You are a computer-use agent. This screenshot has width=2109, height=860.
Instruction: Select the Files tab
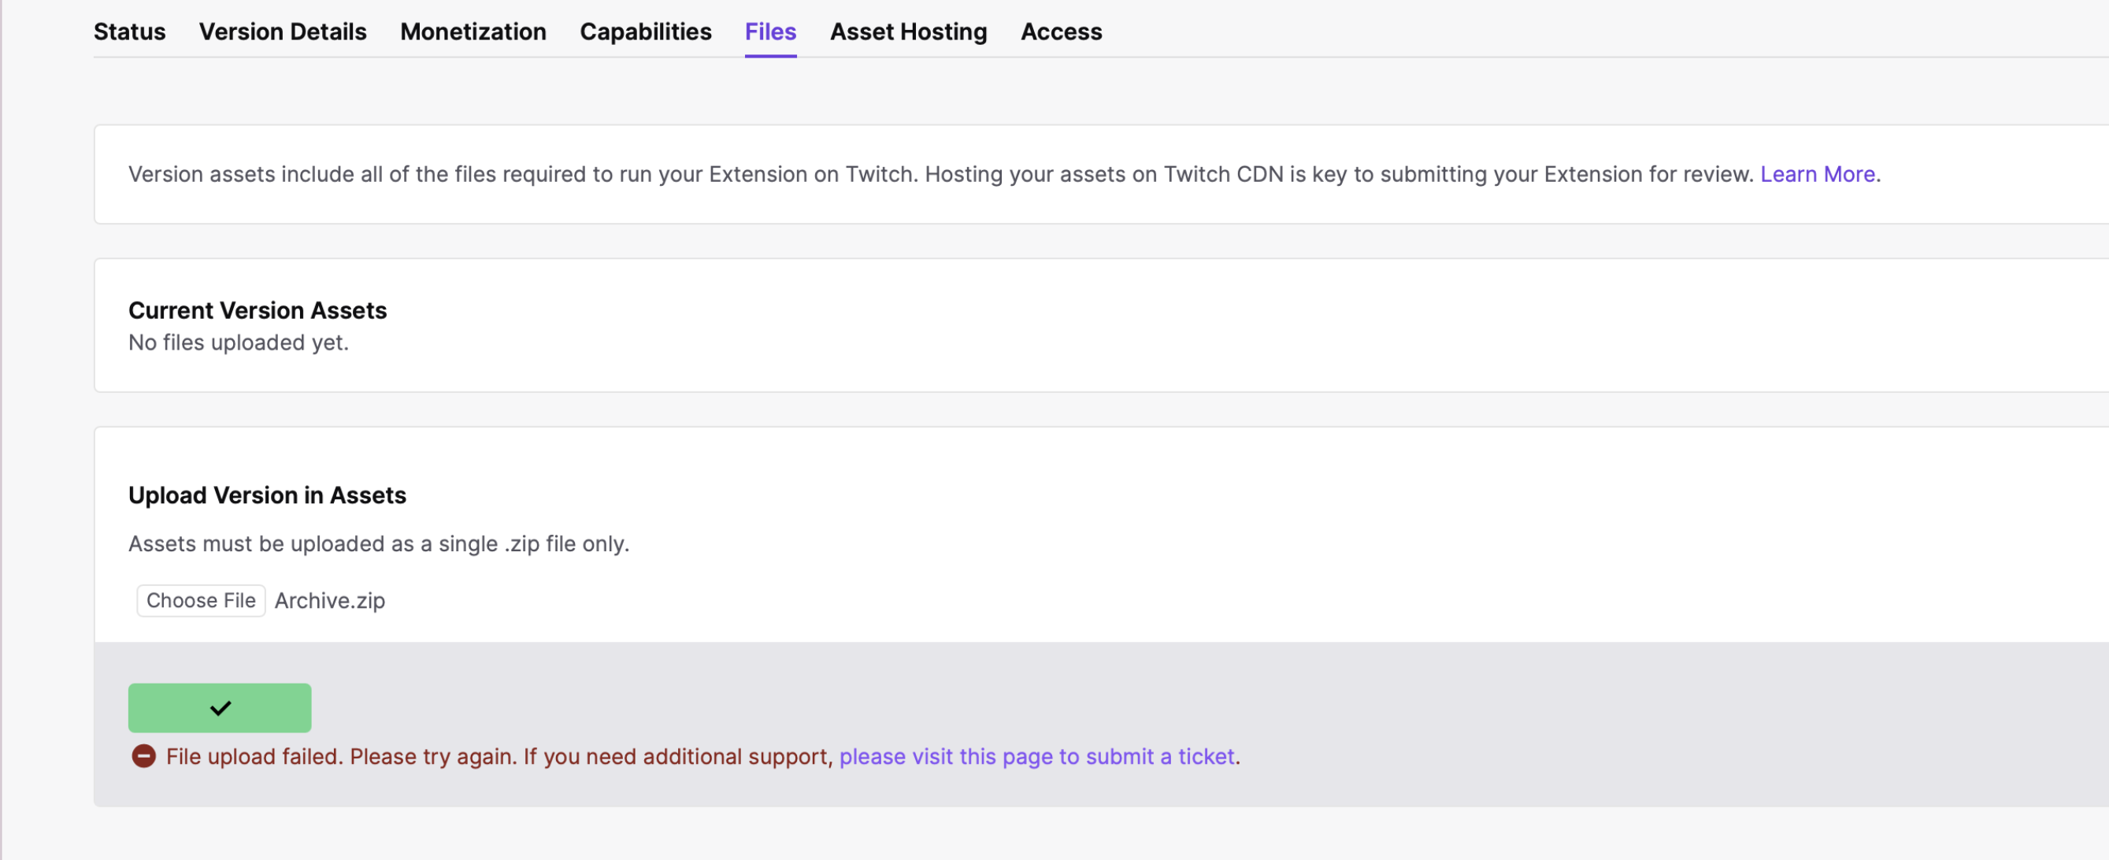click(769, 32)
